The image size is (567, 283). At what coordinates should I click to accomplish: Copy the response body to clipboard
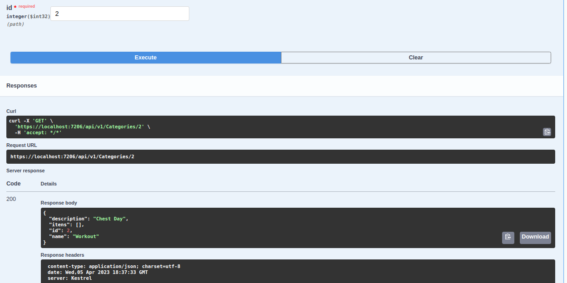click(x=508, y=237)
